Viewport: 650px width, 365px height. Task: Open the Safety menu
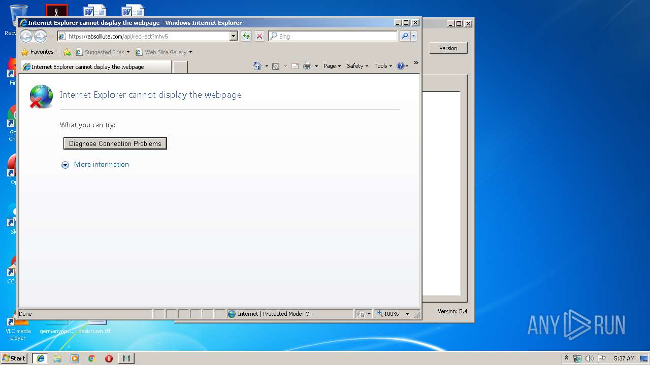pyautogui.click(x=357, y=66)
